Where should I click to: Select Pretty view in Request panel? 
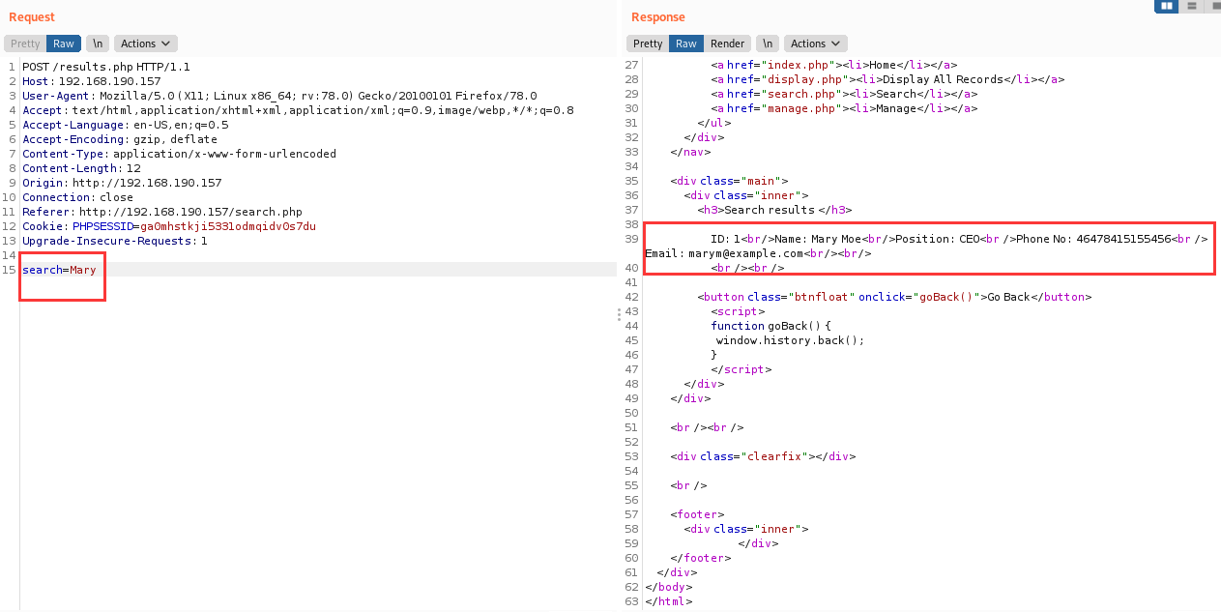25,44
